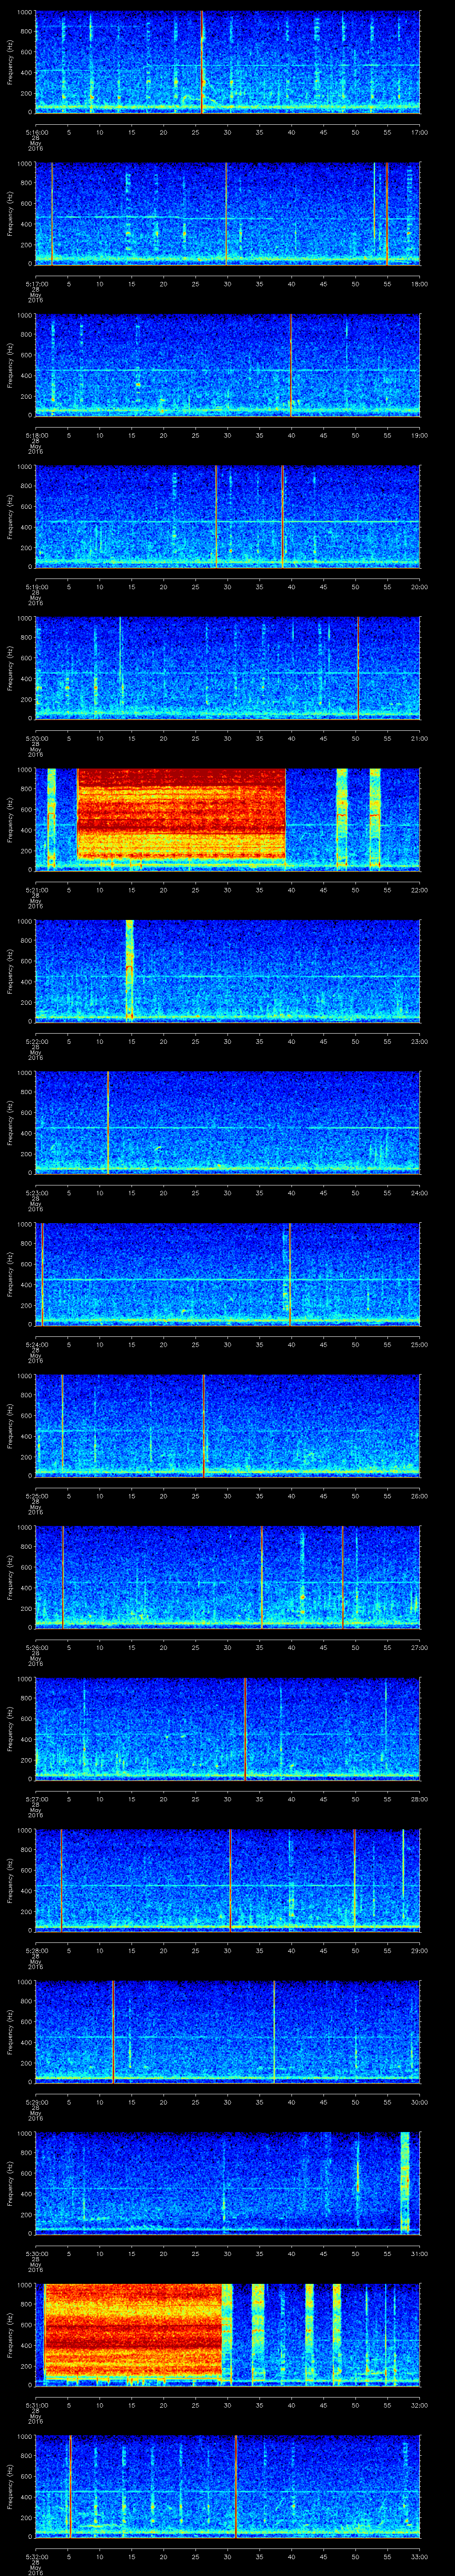Click the 5:24:00 start time label
Screen dimensions: 455x2576
coord(36,1344)
